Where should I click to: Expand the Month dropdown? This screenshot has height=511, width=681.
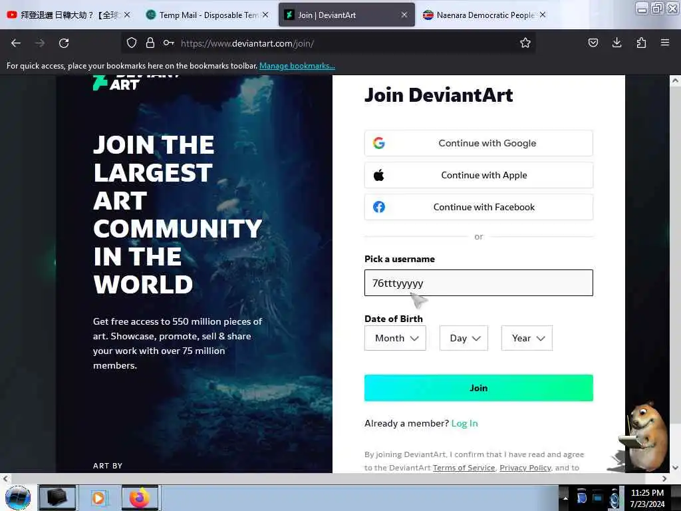click(x=395, y=338)
